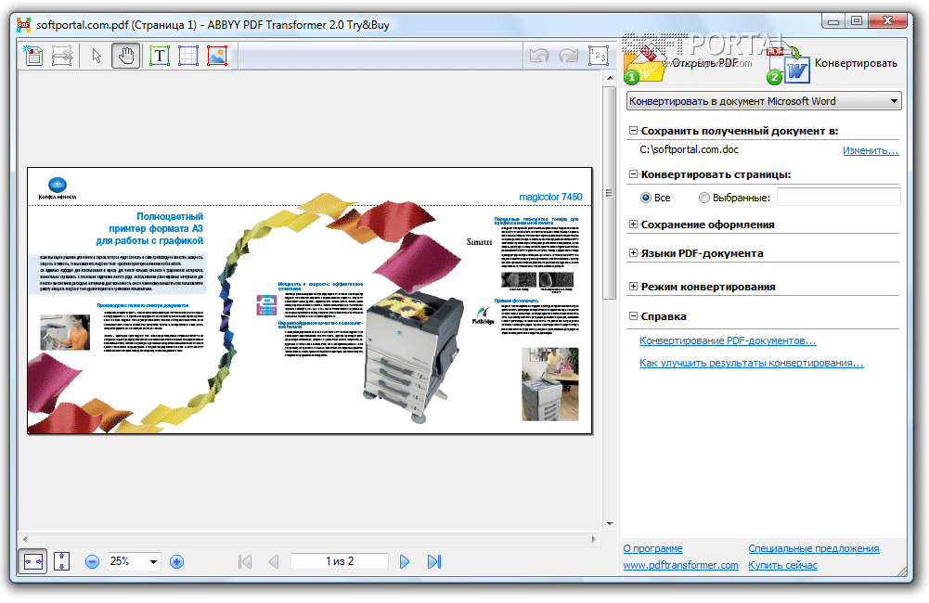Zoom out with the minus icon
Screen dimensions: 929x603
92,561
